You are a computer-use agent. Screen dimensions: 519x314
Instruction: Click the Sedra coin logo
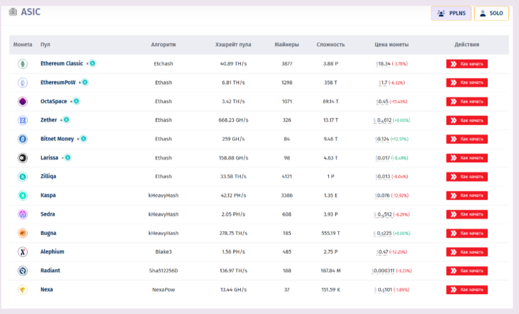coord(23,215)
